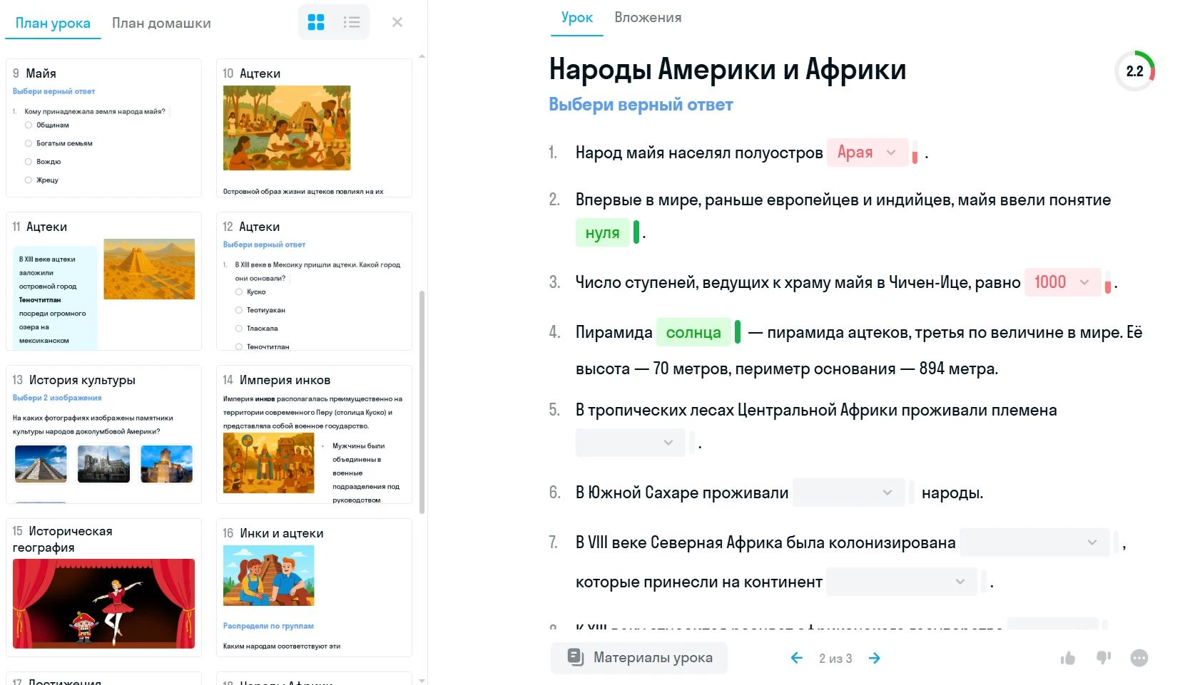The height and width of the screenshot is (685, 1180).
Task: Select radio option Жрецу
Action: click(x=29, y=180)
